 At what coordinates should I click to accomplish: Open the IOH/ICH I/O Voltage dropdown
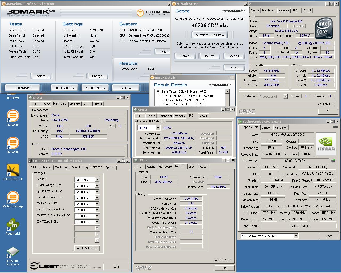[x=97, y=216]
